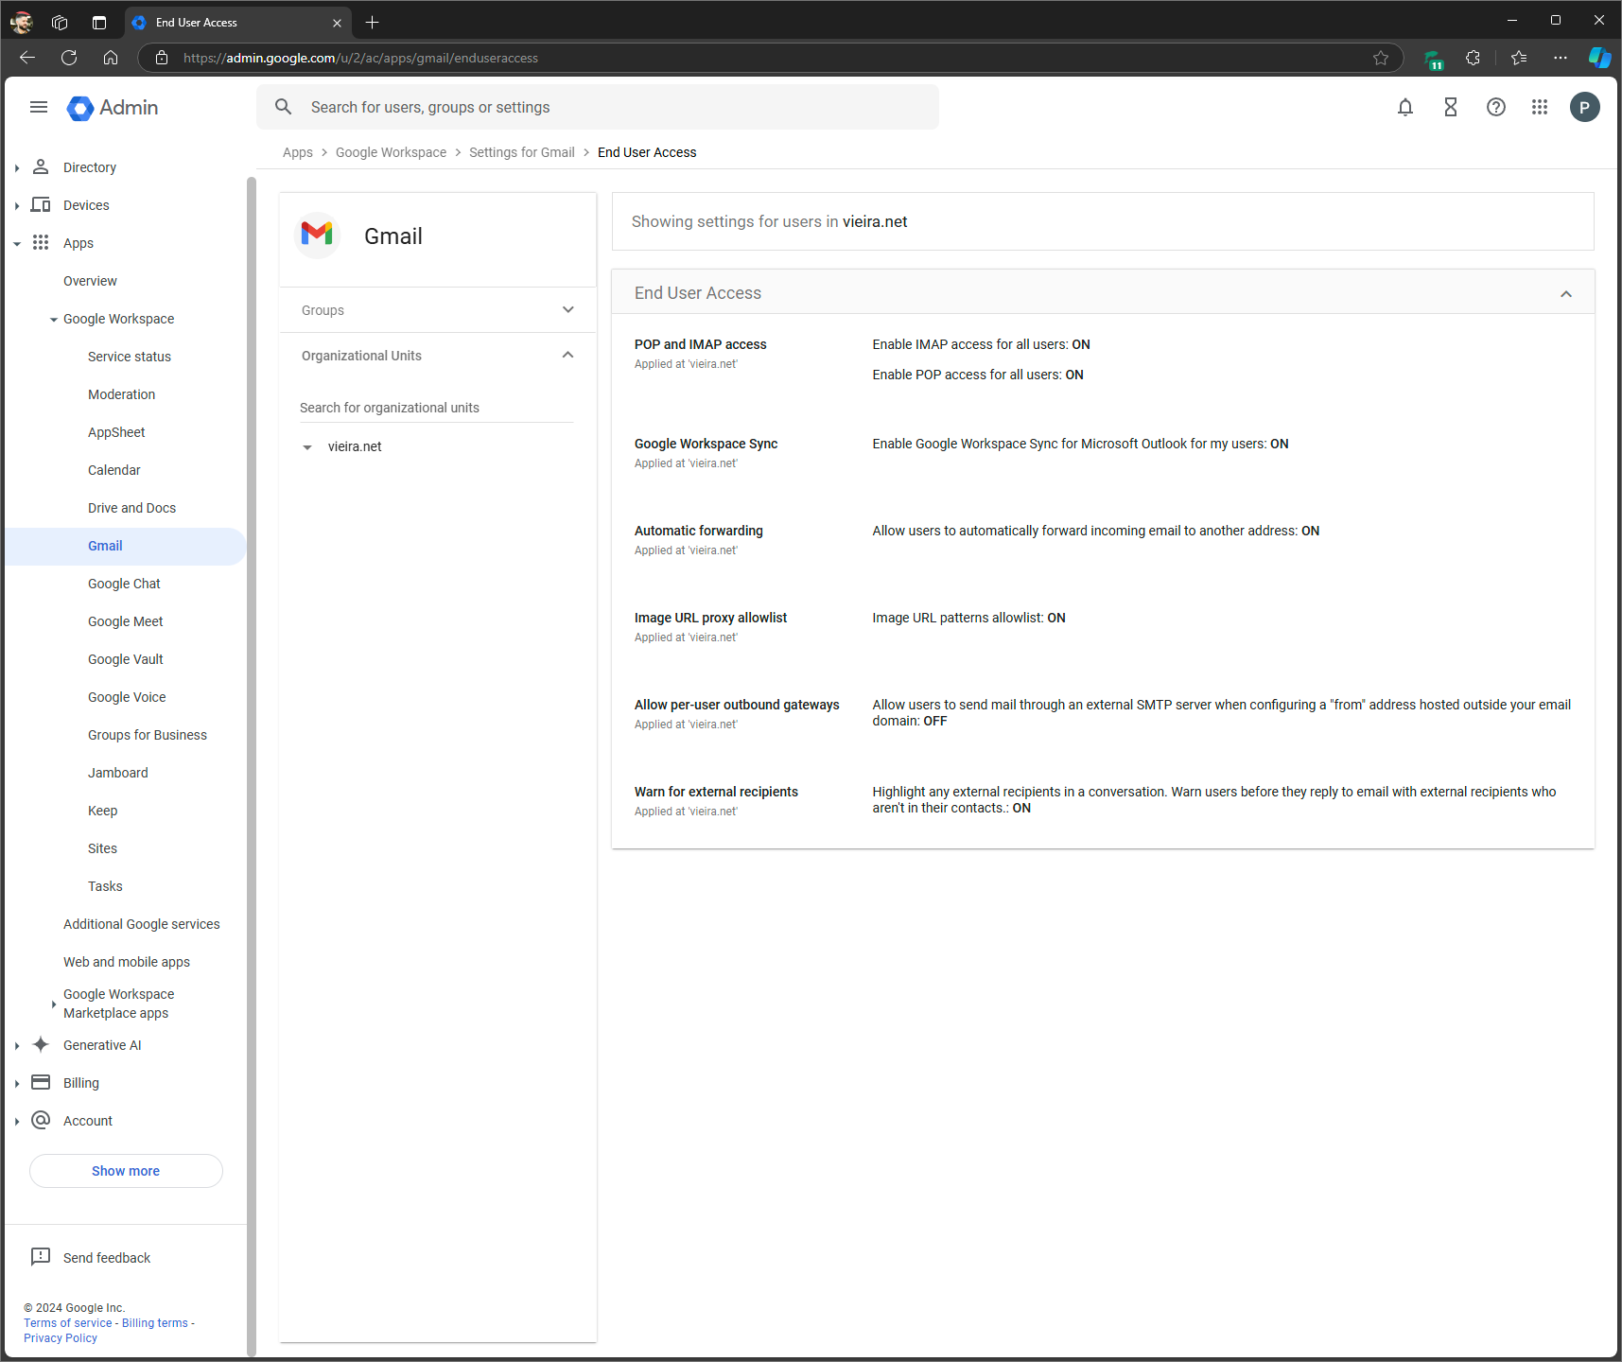Click the Directory person icon
The height and width of the screenshot is (1362, 1622).
pyautogui.click(x=41, y=166)
